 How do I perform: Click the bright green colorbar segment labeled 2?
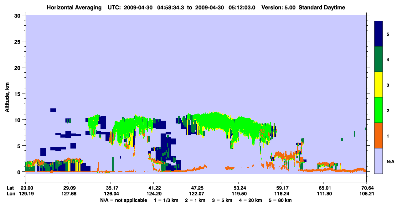(x=379, y=110)
